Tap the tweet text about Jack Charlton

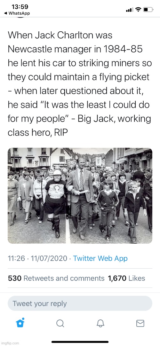(80, 84)
